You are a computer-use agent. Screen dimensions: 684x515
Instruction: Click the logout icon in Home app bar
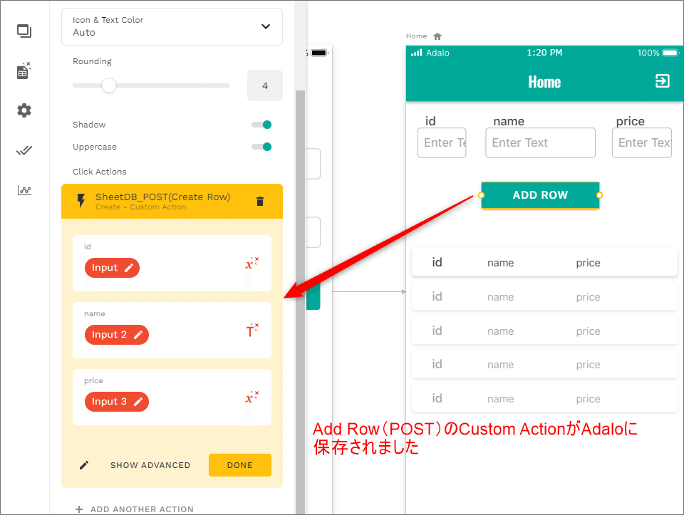[x=662, y=80]
